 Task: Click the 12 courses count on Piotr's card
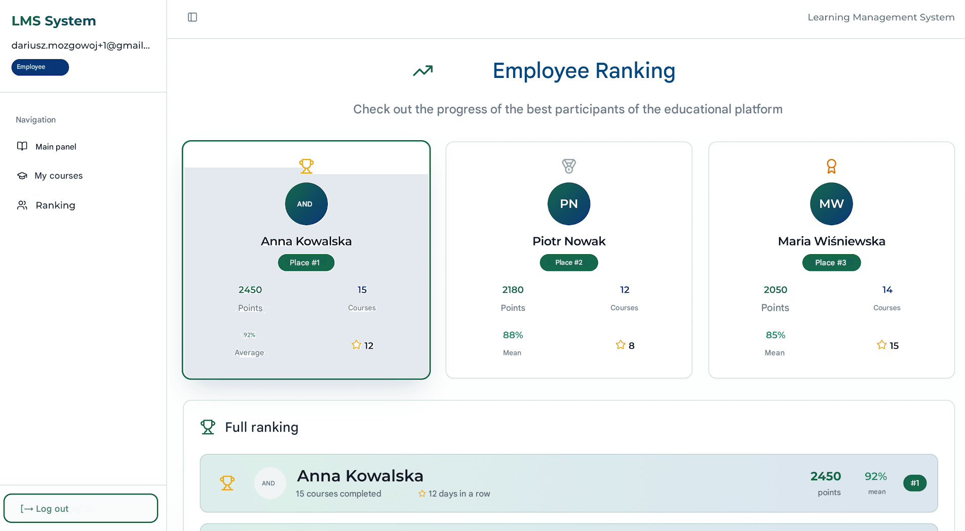coord(625,290)
